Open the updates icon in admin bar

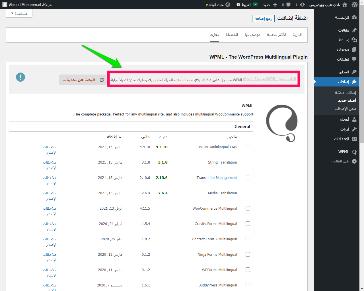coord(302,5)
